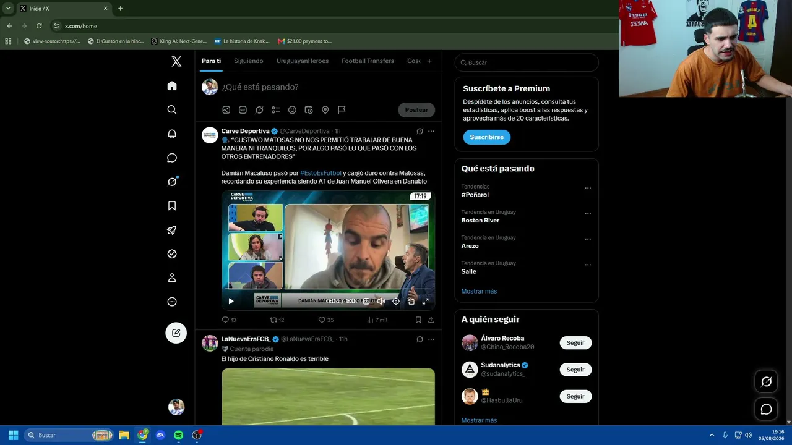Click the flag icon in the composer
Viewport: 792px width, 445px height.
click(342, 110)
